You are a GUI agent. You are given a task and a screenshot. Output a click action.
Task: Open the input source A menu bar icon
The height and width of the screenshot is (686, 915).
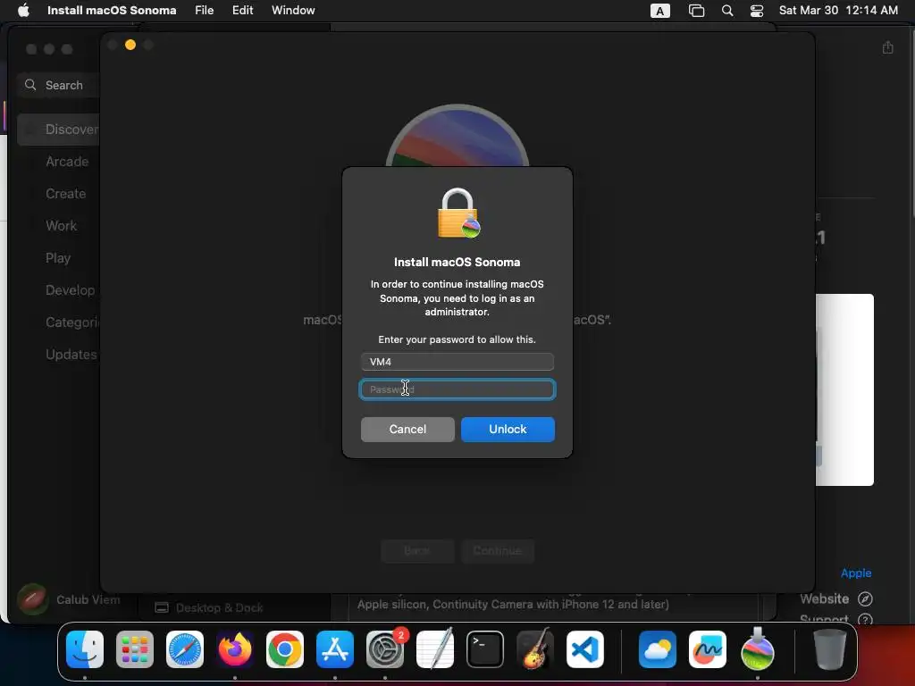[660, 11]
